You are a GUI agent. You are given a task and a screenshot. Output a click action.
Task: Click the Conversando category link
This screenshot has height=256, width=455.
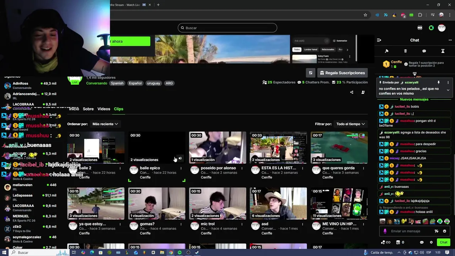[x=97, y=83]
